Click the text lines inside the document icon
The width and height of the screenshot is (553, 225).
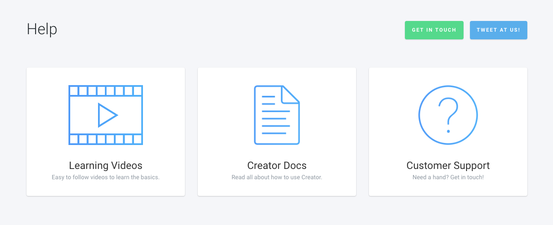coord(276,118)
